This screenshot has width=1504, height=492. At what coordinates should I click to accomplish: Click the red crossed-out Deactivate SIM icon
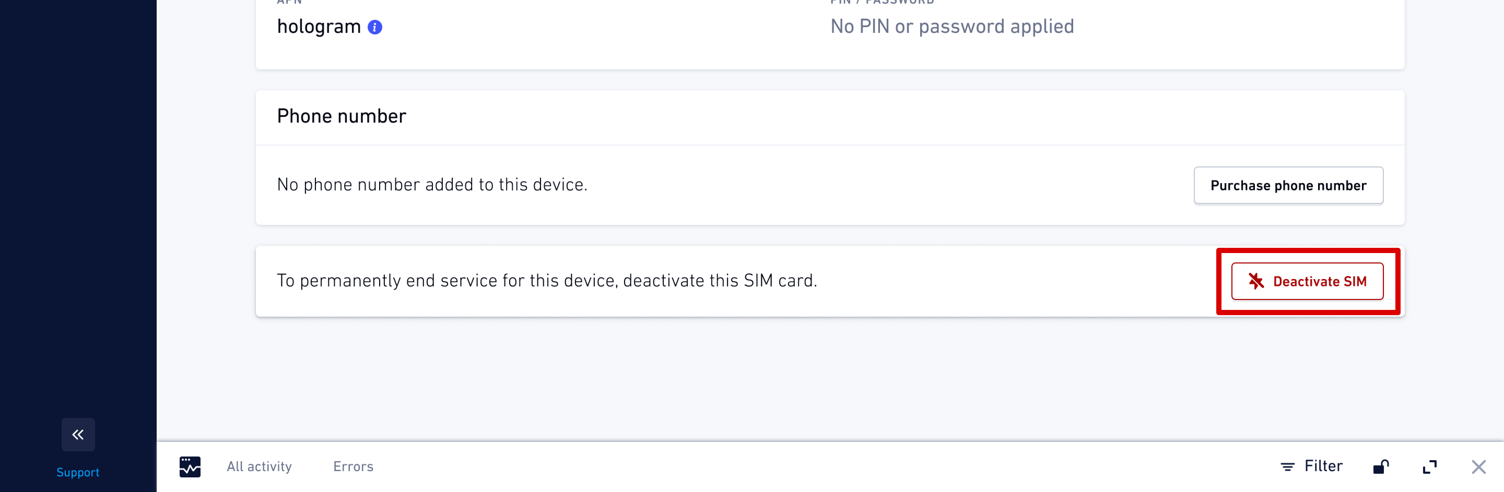point(1256,281)
